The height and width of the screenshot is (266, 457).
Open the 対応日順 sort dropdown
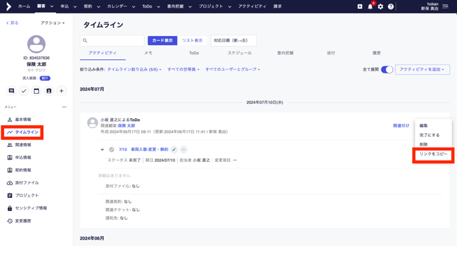(234, 40)
